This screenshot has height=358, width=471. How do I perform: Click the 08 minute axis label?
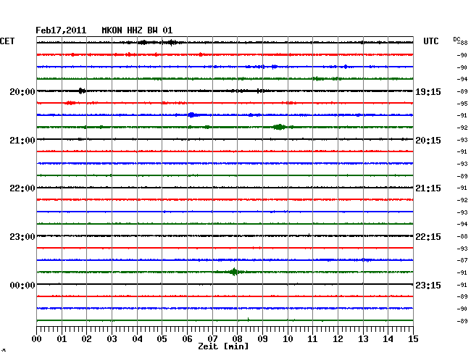237,338
